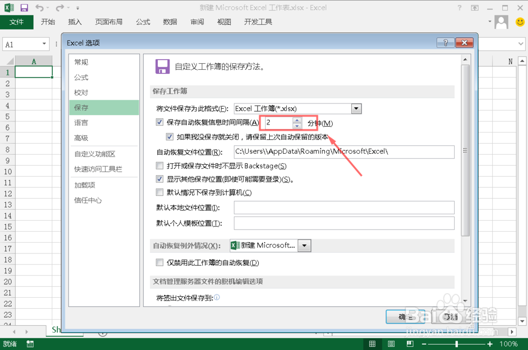This screenshot has height=350, width=528.
Task: Toggle the save AutoRecover information checkbox
Action: (159, 122)
